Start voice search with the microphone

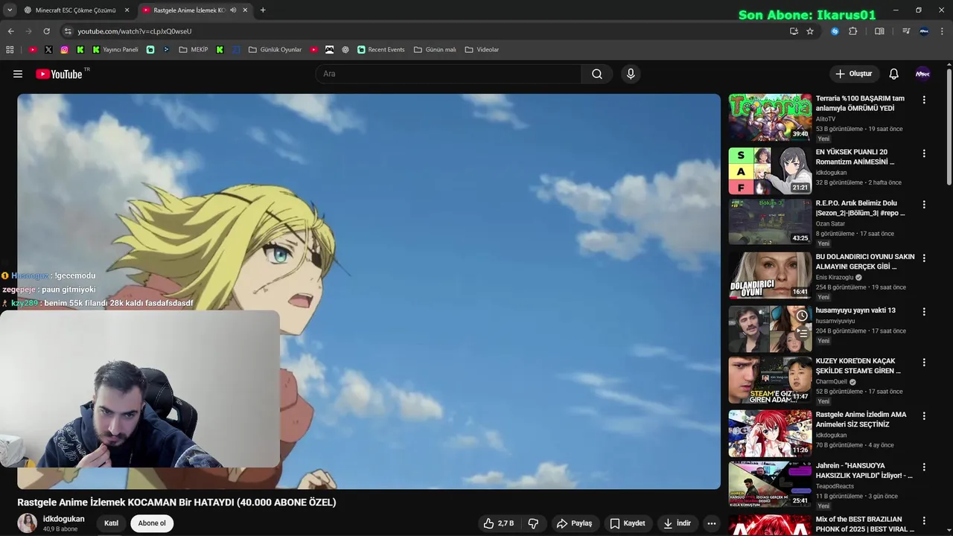pos(631,74)
